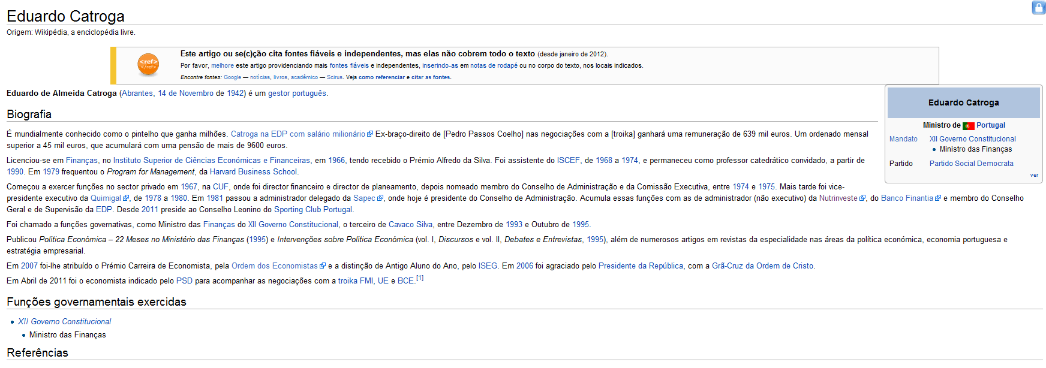Open the ISCEF link
The width and height of the screenshot is (1046, 368).
(568, 161)
